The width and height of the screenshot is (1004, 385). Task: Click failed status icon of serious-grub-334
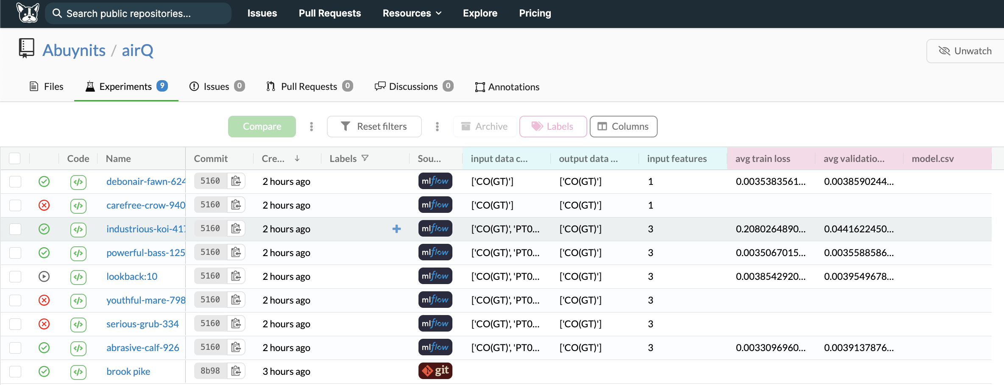pyautogui.click(x=44, y=324)
